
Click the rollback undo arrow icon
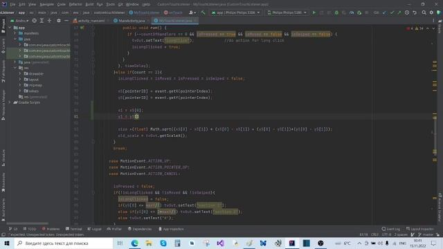pos(415,12)
